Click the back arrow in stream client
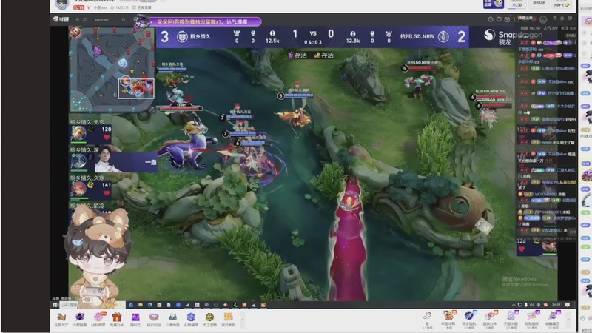Screen dimensions: 592x333 click(78, 19)
